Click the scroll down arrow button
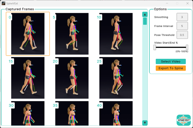Viewport: 193px width, 128px height. point(145,123)
